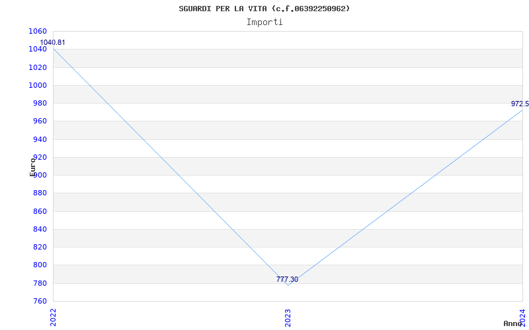Image resolution: width=529 pixels, height=330 pixels.
Task: Click the 960 y-axis tick label
Action: point(40,121)
